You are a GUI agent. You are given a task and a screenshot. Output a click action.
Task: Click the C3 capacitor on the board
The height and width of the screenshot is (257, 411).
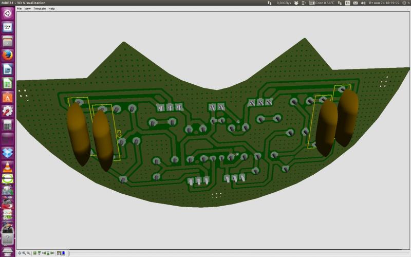pos(103,140)
